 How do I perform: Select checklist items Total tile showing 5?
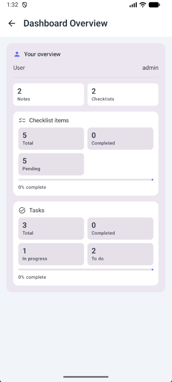click(x=51, y=139)
